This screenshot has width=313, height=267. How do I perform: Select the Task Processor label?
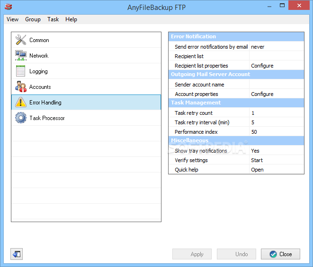[47, 118]
